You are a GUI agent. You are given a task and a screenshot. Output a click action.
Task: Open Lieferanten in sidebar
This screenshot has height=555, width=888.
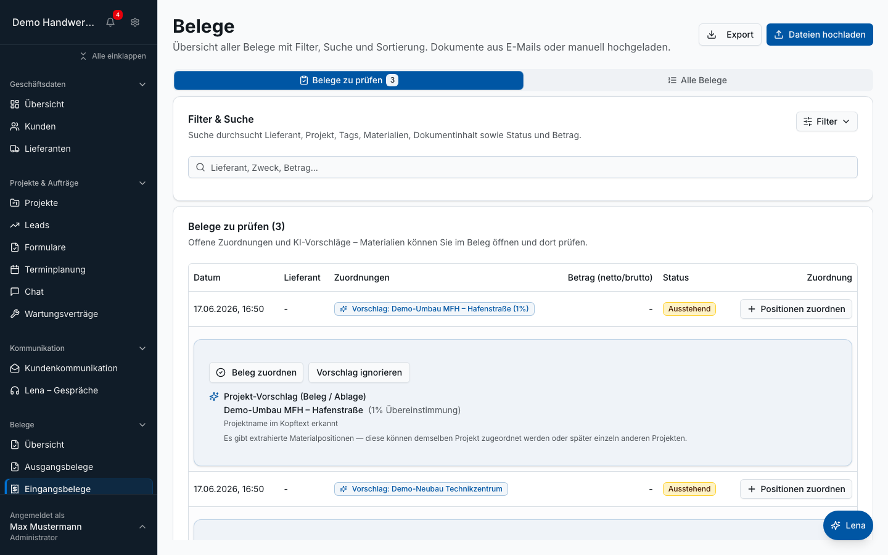[x=78, y=149]
